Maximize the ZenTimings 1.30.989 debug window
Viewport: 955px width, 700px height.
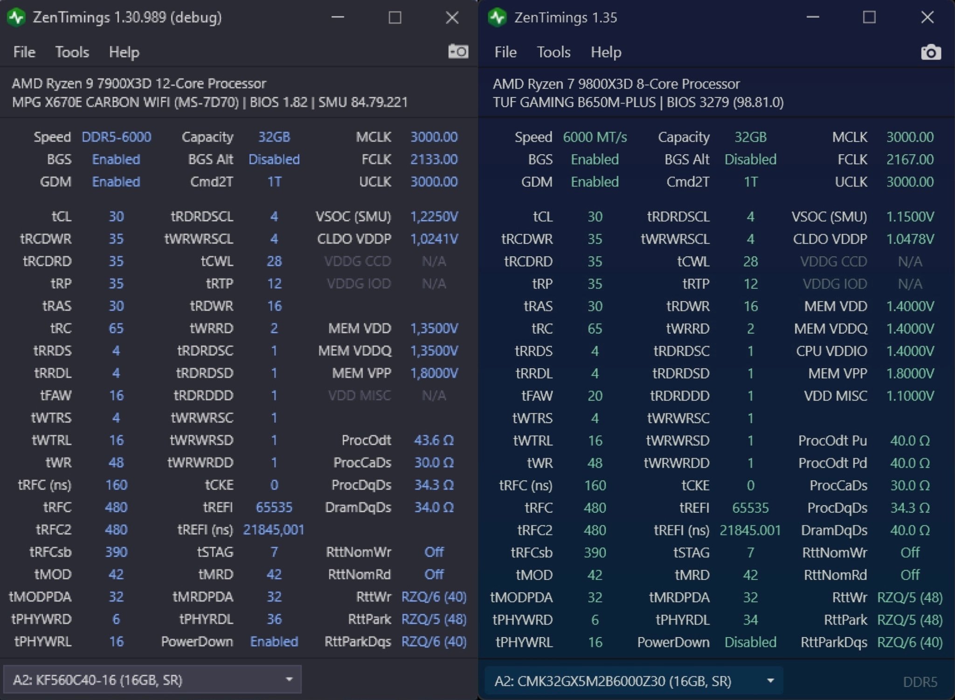tap(395, 18)
